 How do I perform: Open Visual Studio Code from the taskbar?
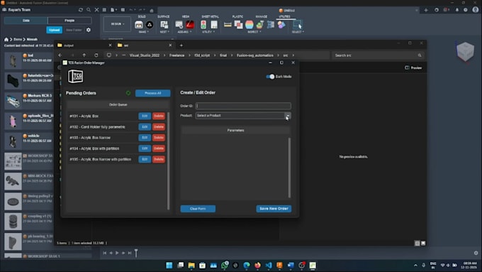pyautogui.click(x=269, y=265)
